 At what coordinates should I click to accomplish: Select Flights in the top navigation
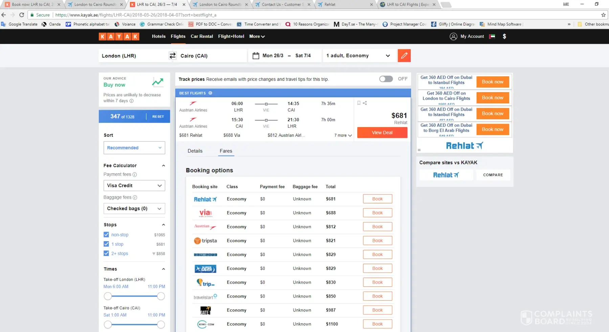pyautogui.click(x=178, y=36)
